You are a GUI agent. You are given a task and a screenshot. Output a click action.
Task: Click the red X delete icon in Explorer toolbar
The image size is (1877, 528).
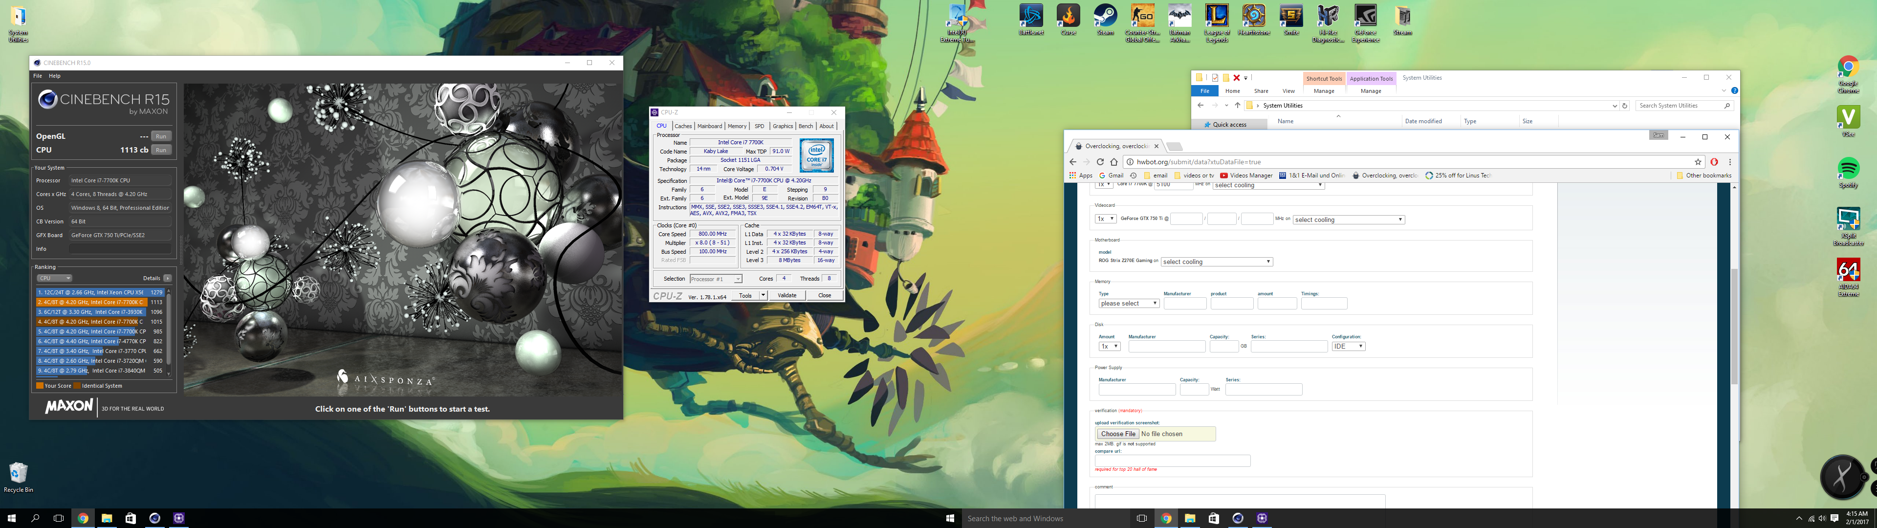[x=1237, y=77]
